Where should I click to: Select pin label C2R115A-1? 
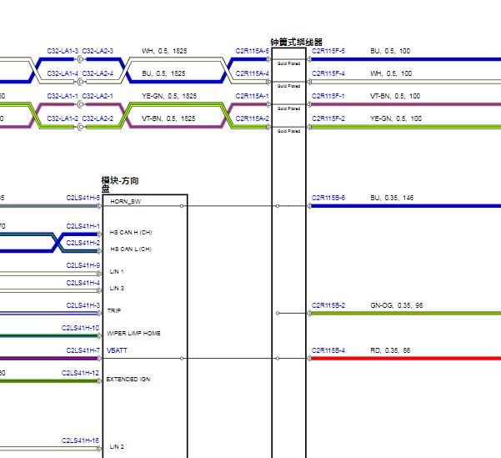point(252,96)
